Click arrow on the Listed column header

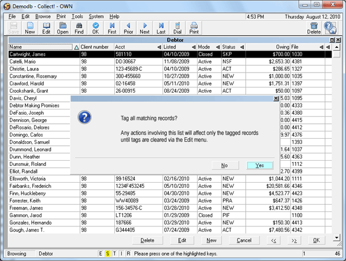(x=193, y=47)
